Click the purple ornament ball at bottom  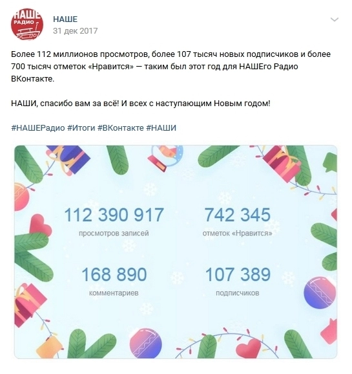(x=146, y=344)
